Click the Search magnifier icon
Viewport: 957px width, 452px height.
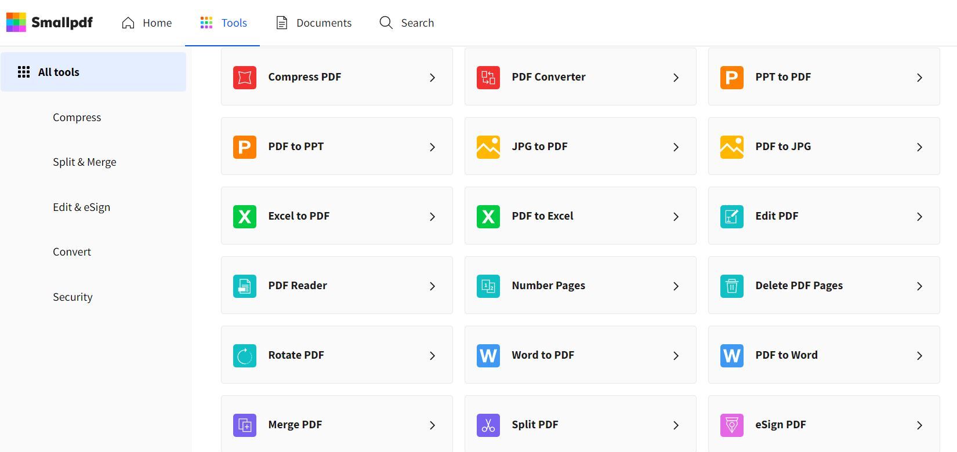coord(386,23)
